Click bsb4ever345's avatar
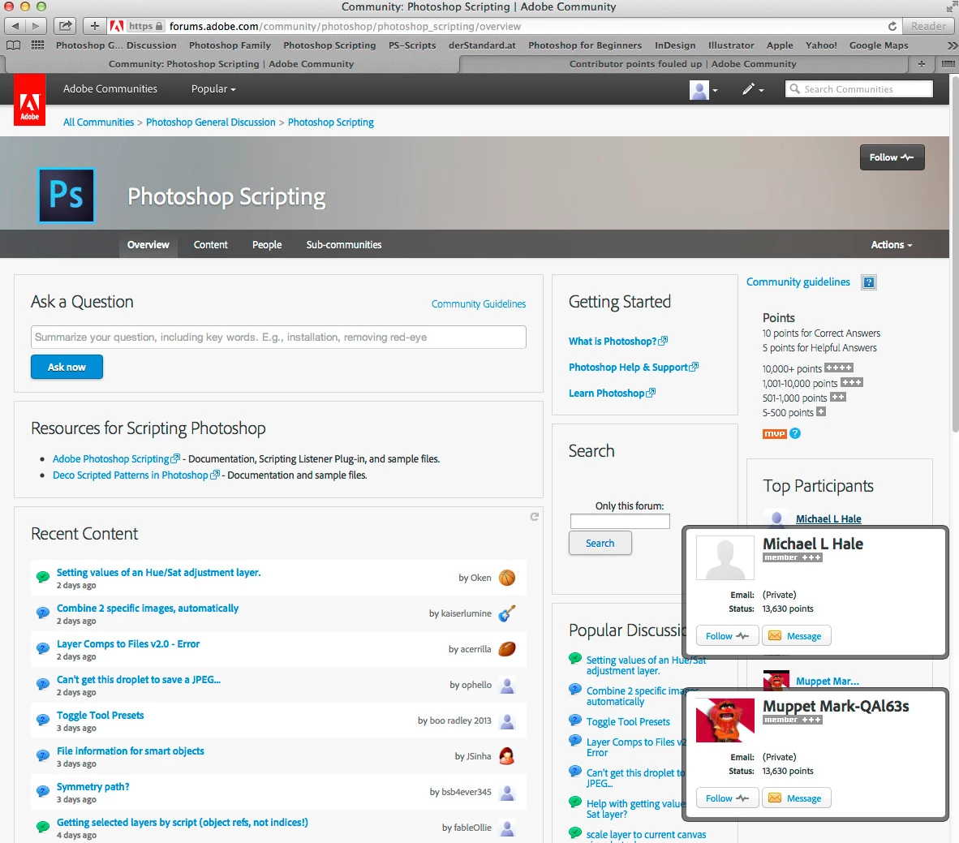 point(507,792)
